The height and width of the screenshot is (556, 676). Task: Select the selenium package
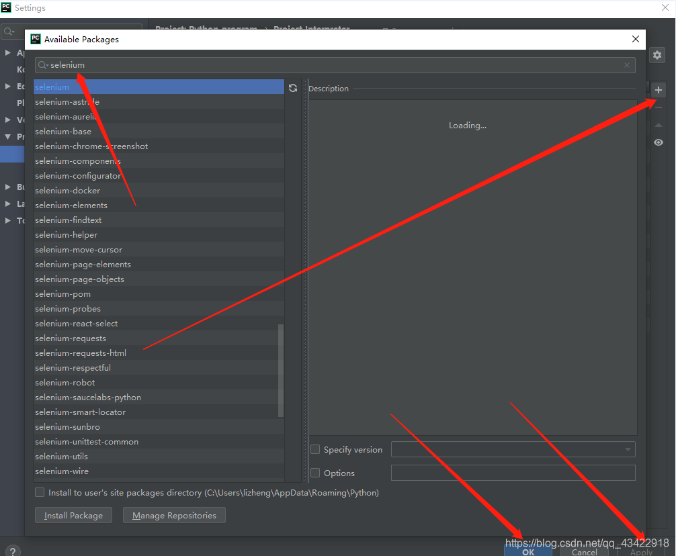click(159, 87)
